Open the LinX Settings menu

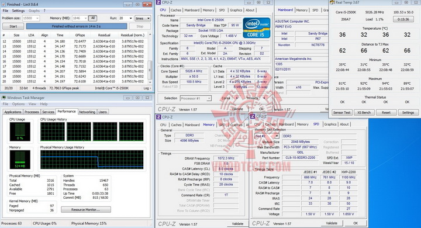18,11
